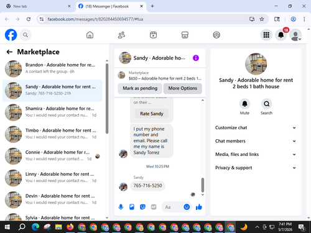Open the nine-dot Menu grid icon

266,35
